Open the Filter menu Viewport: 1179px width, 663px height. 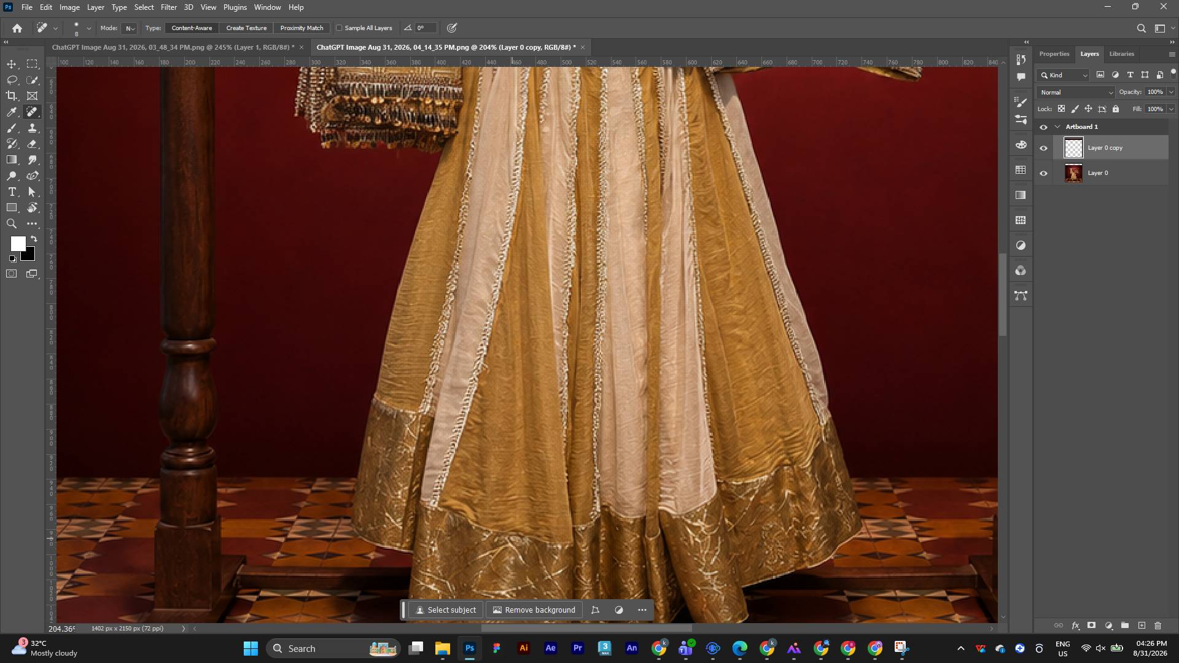pos(169,7)
